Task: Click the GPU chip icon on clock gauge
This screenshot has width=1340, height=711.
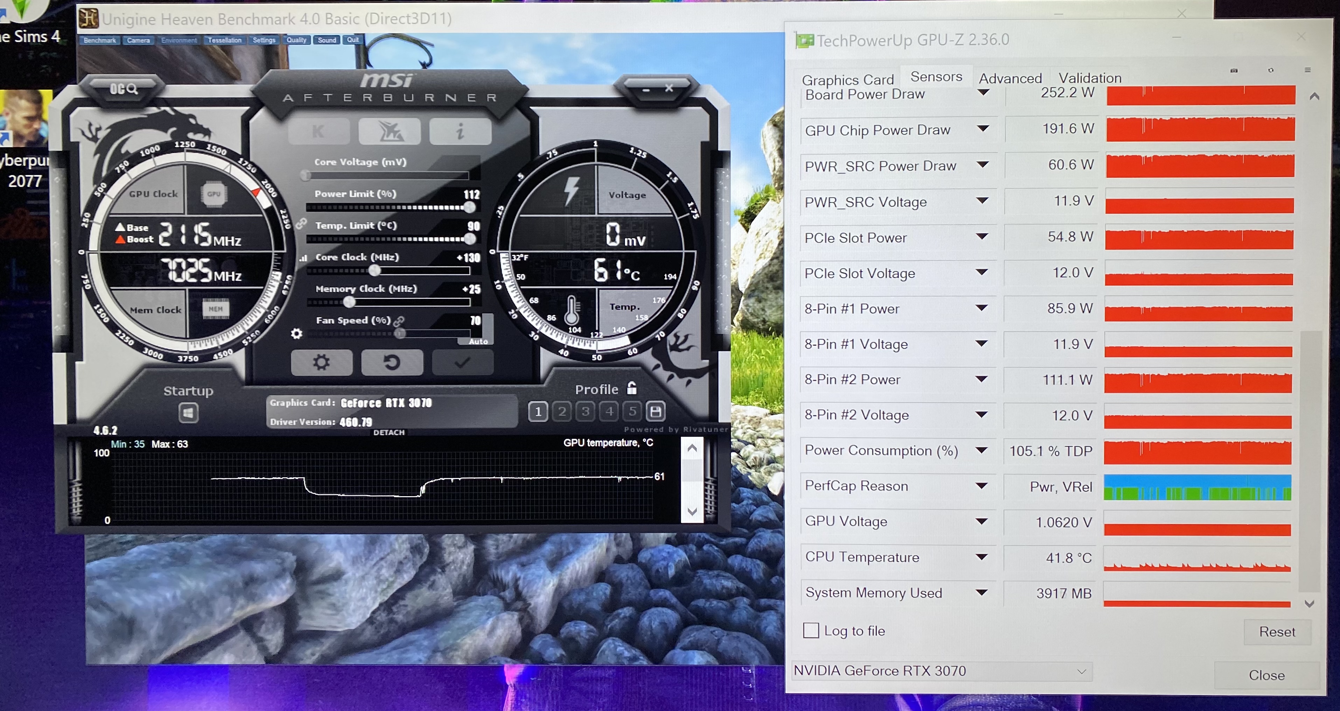Action: [x=214, y=194]
